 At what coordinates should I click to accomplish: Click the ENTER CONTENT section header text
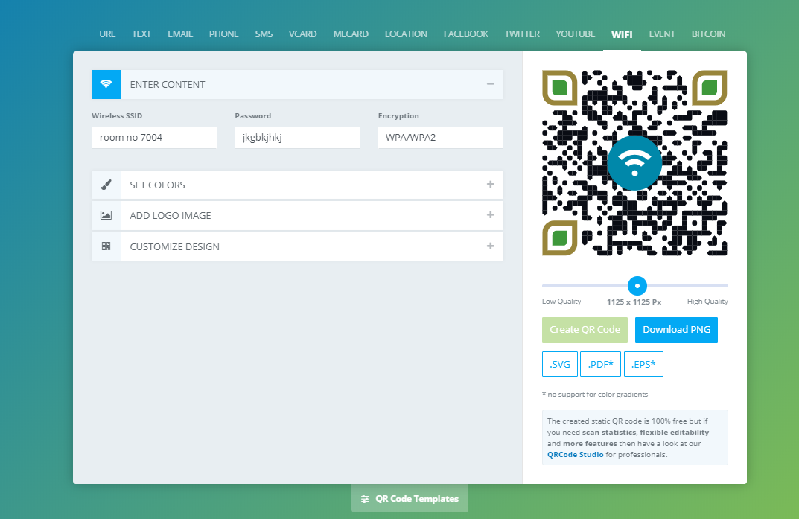click(167, 85)
